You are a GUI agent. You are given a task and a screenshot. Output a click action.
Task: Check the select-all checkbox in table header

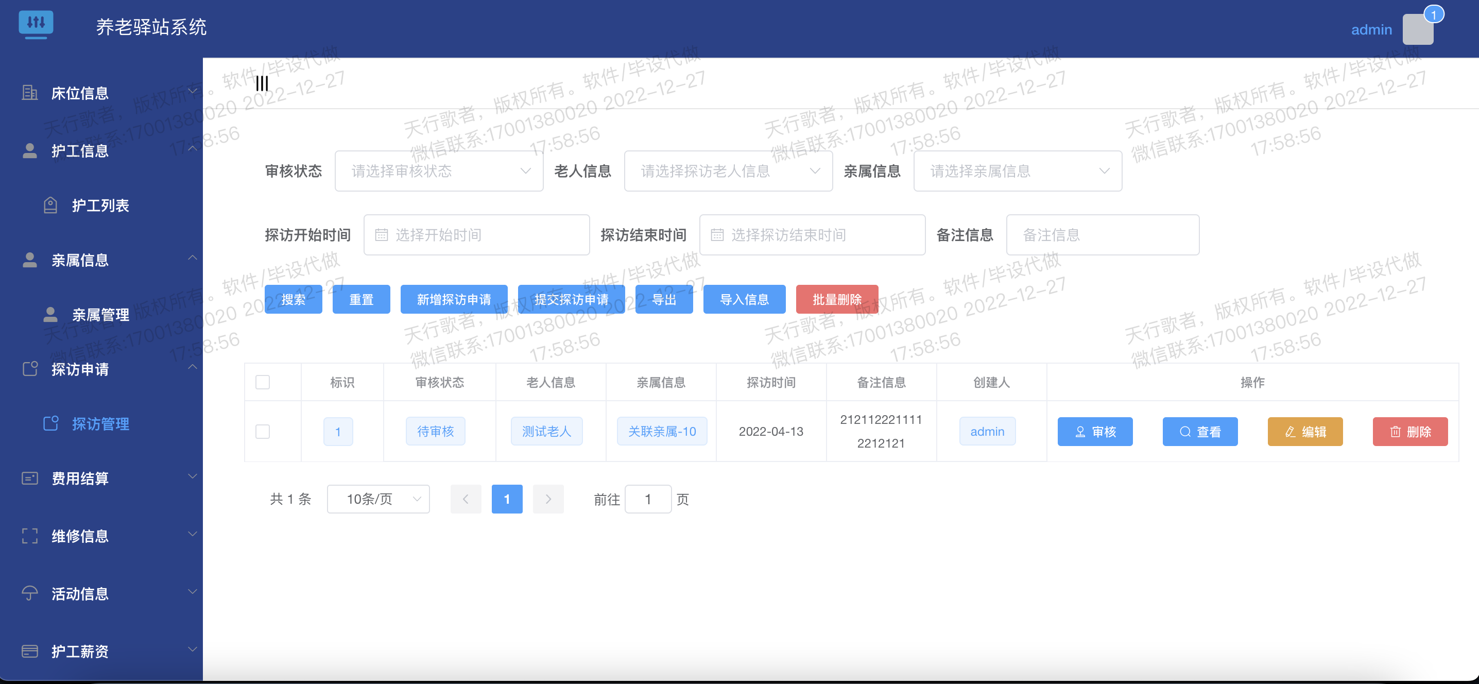(263, 381)
